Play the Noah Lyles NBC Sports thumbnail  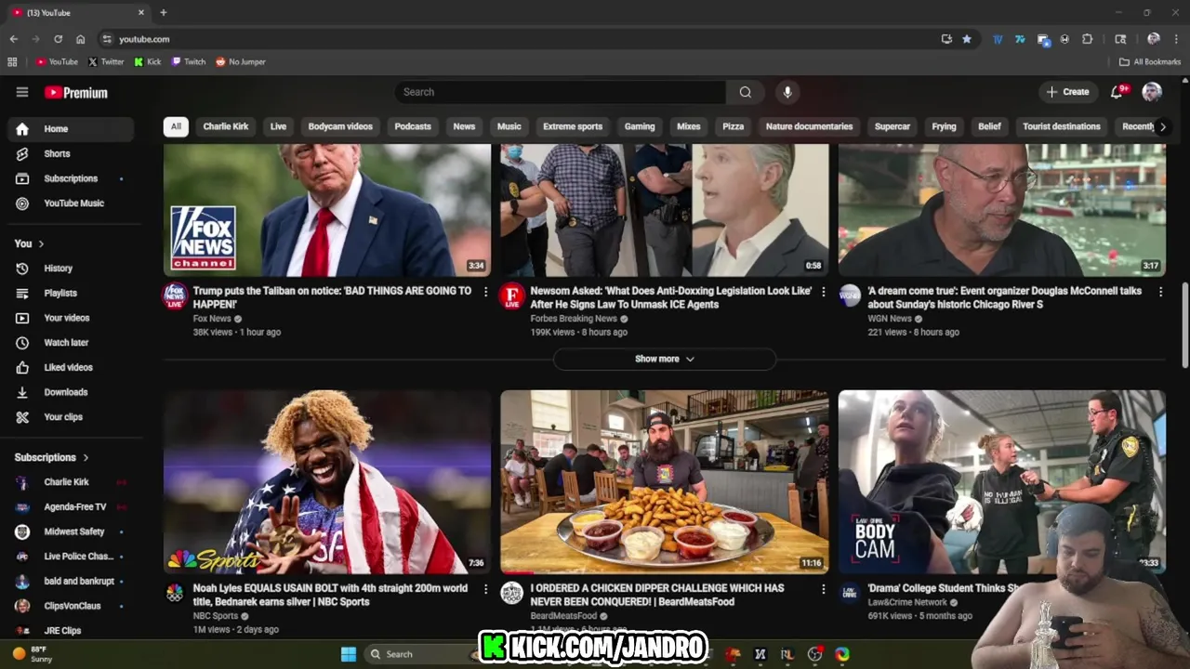[327, 482]
